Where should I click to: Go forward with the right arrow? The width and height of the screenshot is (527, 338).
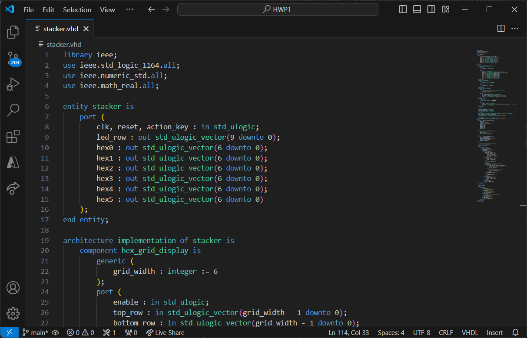[166, 9]
